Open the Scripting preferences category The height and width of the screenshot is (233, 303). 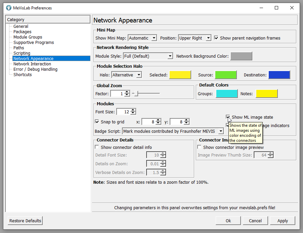pos(22,53)
